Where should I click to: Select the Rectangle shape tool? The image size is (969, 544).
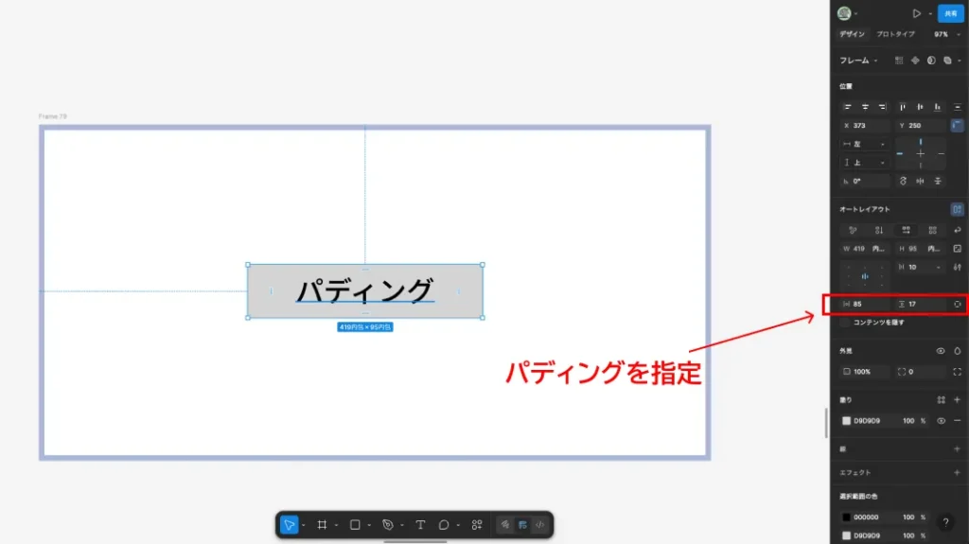(x=355, y=524)
